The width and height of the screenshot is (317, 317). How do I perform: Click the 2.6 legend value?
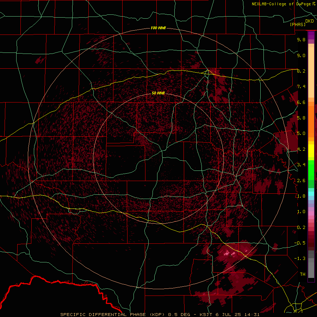301,180
